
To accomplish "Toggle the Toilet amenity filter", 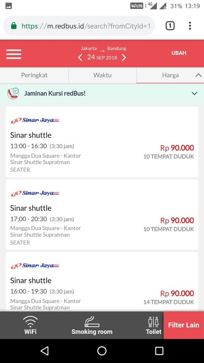I will [x=153, y=325].
